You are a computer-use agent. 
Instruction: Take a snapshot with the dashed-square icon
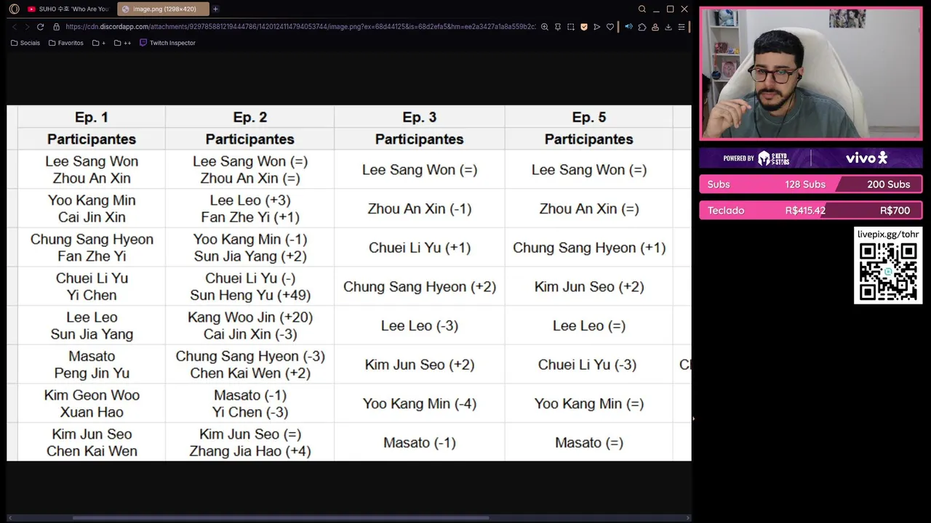click(570, 27)
